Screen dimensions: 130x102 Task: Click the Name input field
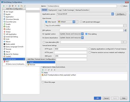82,6
